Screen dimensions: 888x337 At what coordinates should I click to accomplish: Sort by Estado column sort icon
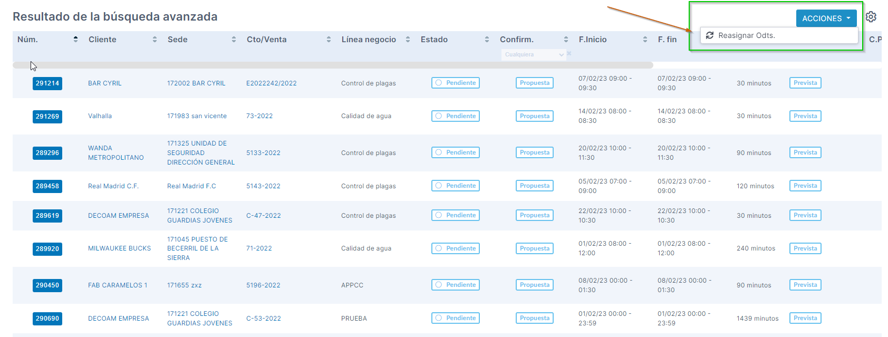tap(487, 40)
